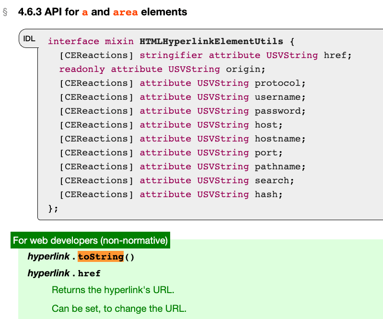
Task: Click the USVString type on the protocol line
Action: point(223,83)
